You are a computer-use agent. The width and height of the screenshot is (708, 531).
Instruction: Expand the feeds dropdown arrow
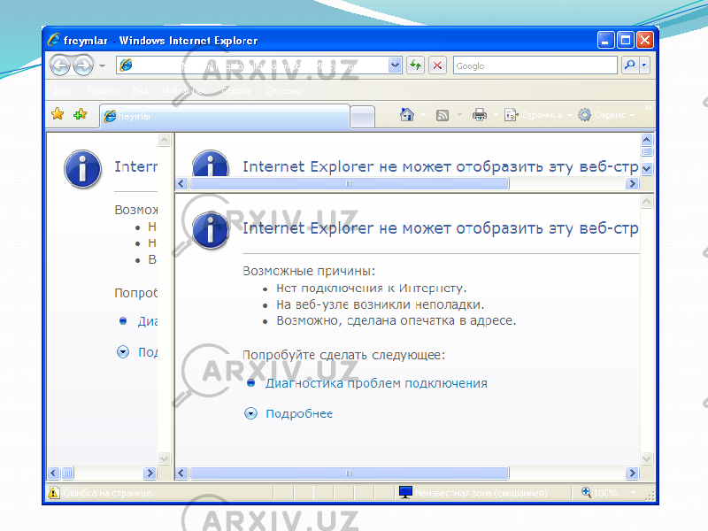click(x=459, y=115)
